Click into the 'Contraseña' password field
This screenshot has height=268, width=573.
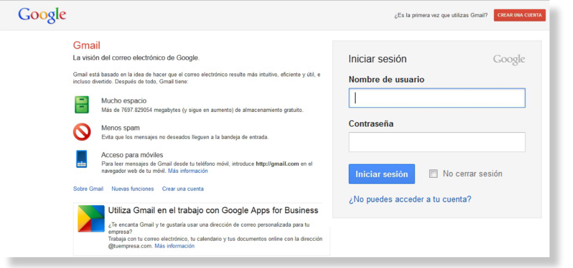[x=437, y=142]
